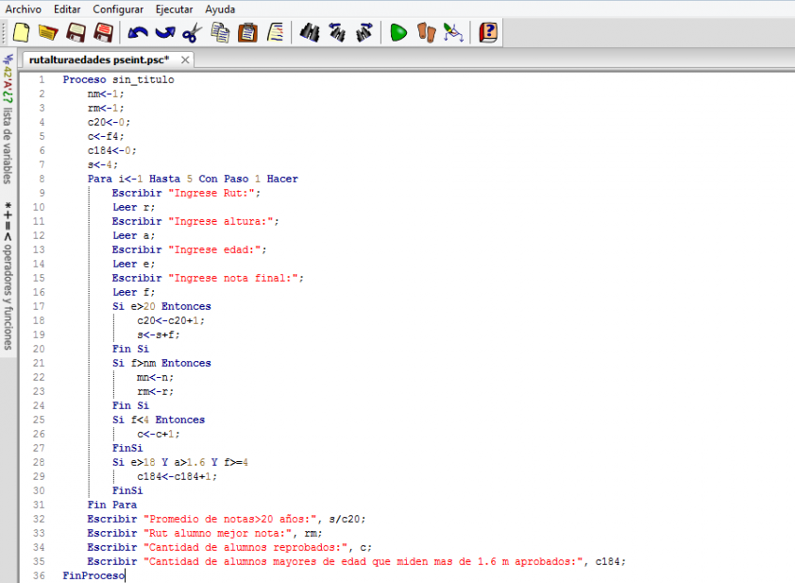795x583 pixels.
Task: Open the Ayuda menu
Action: coord(220,9)
